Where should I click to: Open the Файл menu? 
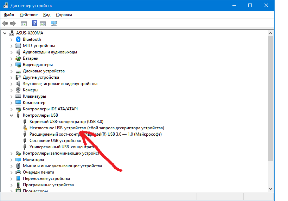pyautogui.click(x=9, y=15)
